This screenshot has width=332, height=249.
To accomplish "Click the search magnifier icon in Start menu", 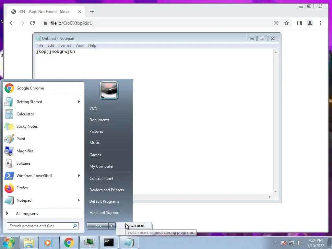I will pyautogui.click(x=75, y=226).
